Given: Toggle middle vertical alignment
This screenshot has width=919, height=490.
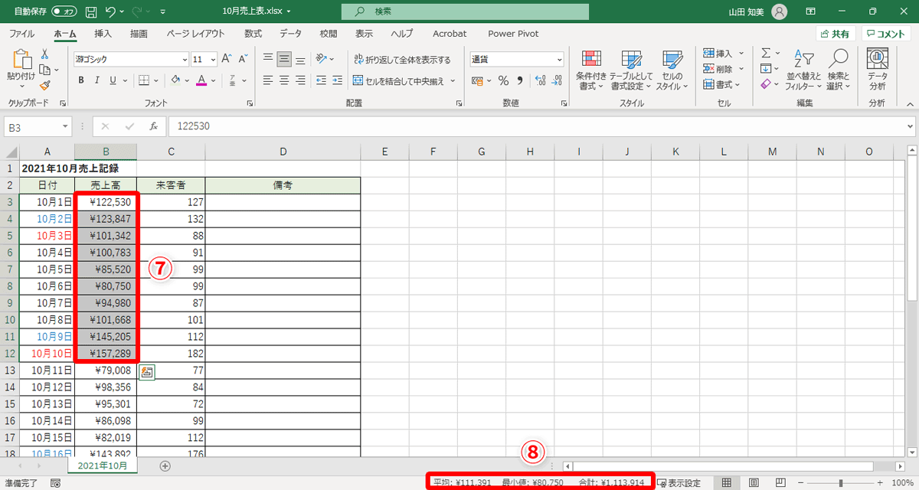Looking at the screenshot, I should pyautogui.click(x=284, y=59).
